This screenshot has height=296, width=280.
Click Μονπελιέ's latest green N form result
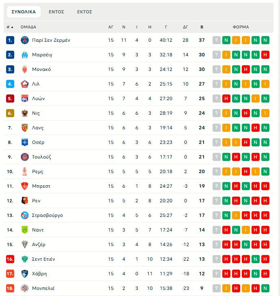(x=265, y=288)
